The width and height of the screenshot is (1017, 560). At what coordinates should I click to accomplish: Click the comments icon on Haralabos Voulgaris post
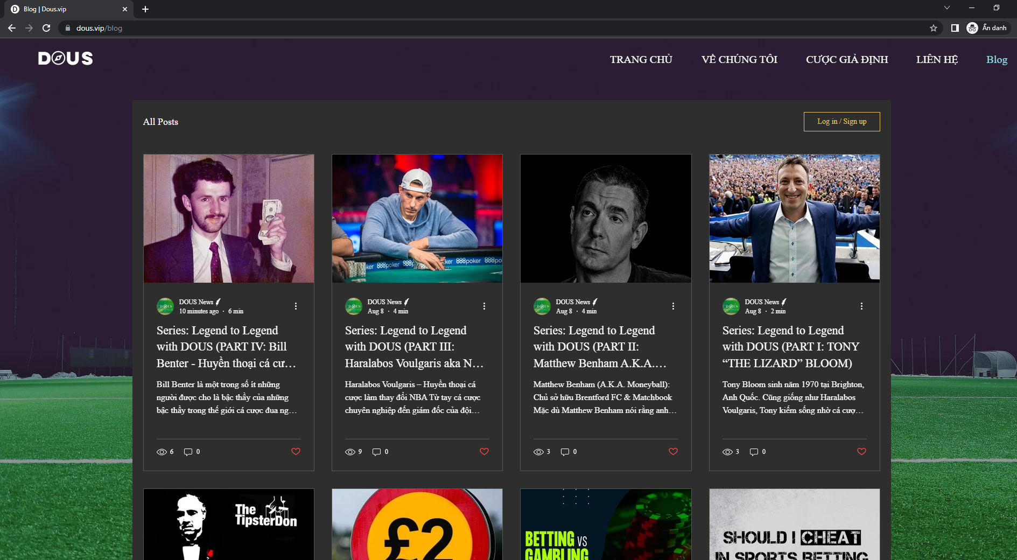(376, 452)
